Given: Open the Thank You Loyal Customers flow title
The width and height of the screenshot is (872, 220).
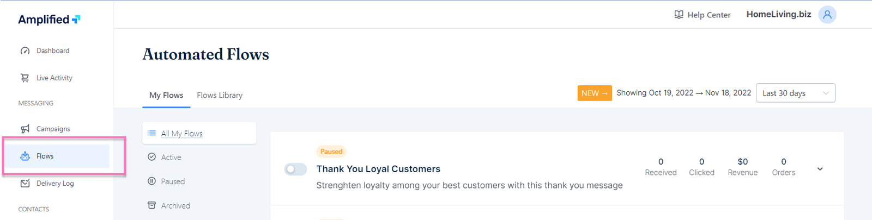Looking at the screenshot, I should pos(378,169).
